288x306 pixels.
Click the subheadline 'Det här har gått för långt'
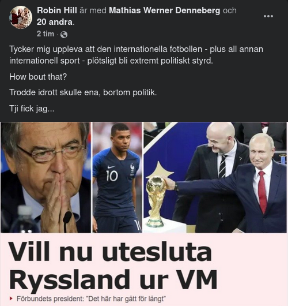126,298
